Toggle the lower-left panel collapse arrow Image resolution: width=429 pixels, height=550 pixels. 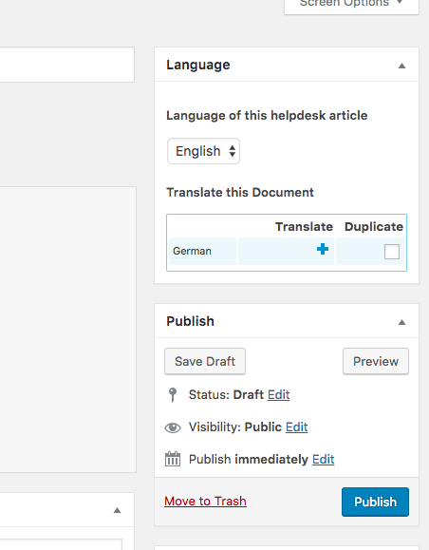[x=117, y=510]
